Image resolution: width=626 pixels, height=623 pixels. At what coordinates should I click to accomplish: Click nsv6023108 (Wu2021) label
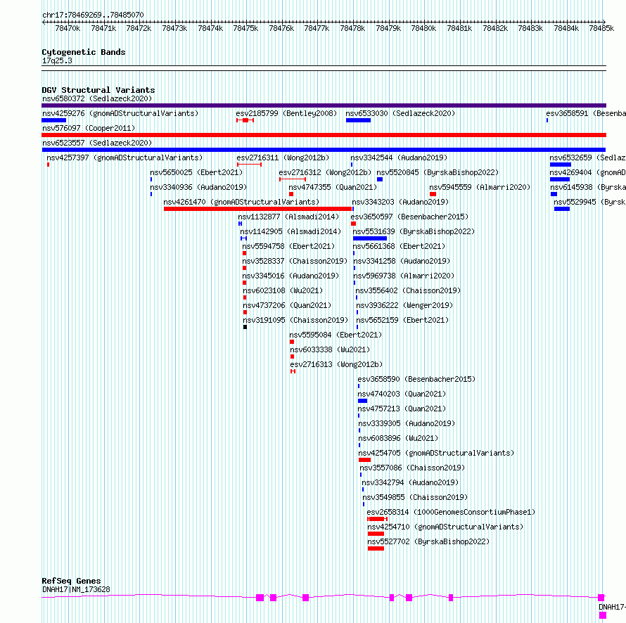pyautogui.click(x=283, y=290)
